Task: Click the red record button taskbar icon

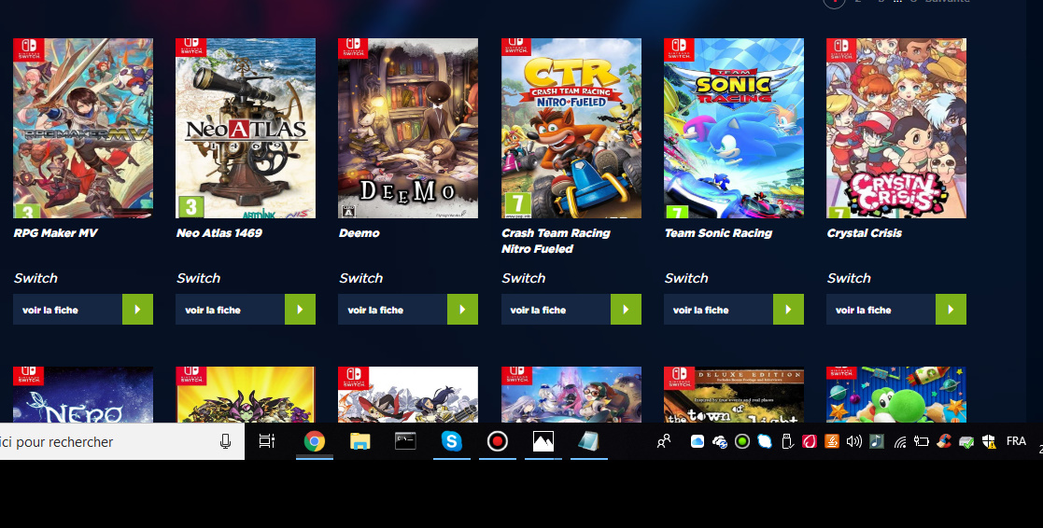Action: click(x=498, y=441)
